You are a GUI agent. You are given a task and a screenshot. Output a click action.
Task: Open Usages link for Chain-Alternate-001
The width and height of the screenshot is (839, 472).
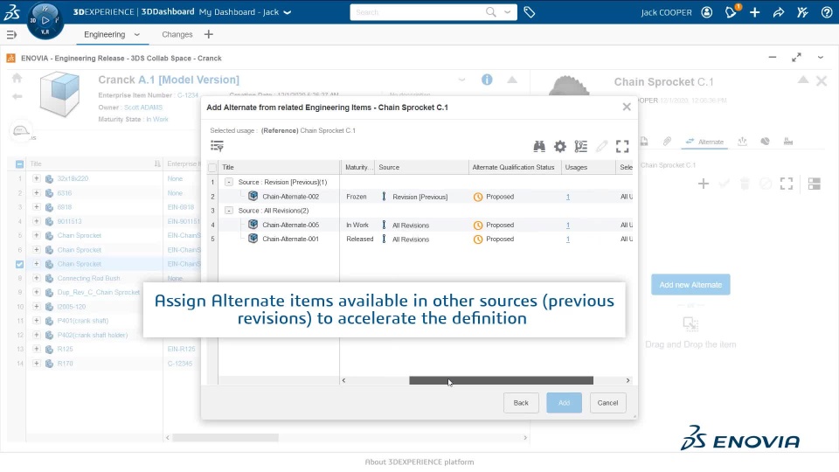[x=568, y=239]
